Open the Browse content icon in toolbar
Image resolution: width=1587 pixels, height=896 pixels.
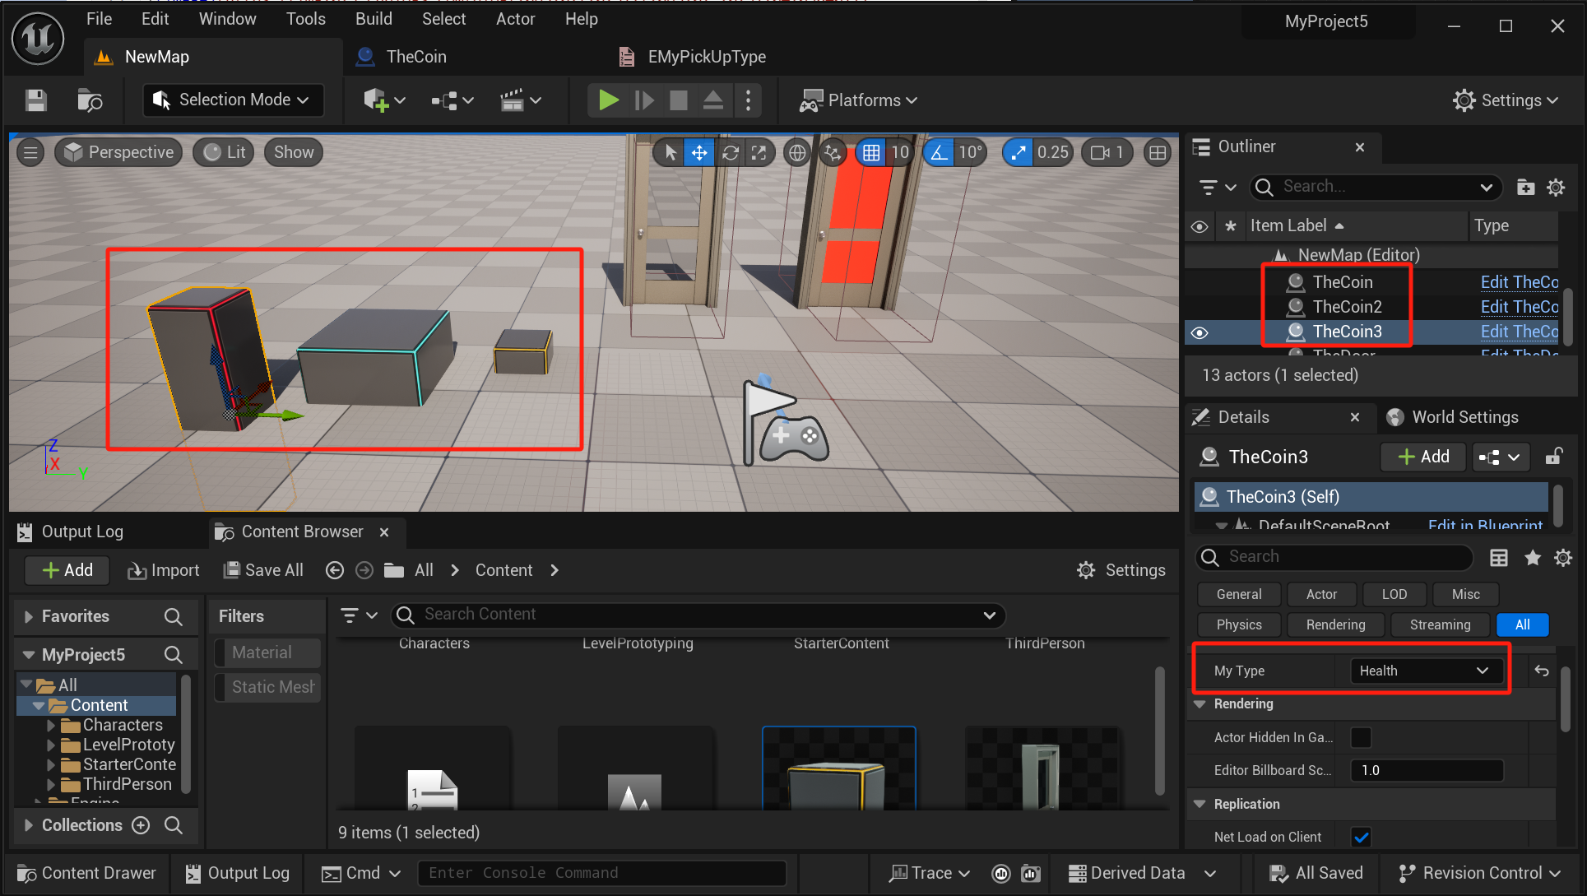point(89,100)
